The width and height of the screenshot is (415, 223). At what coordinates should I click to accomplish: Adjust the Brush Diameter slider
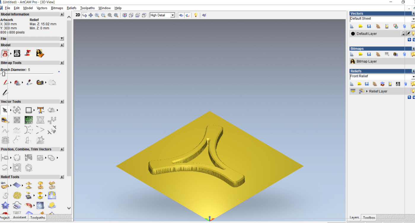point(4,74)
